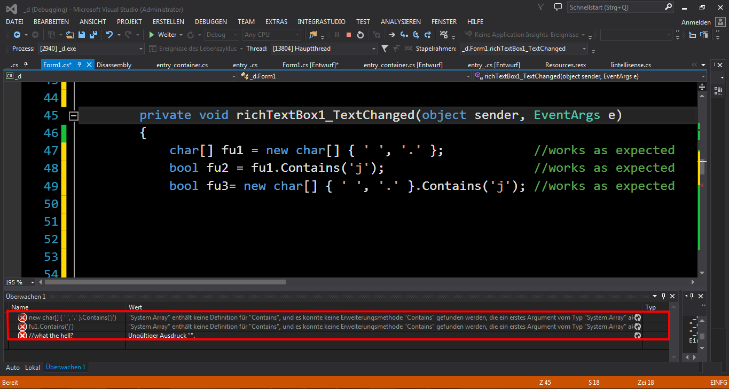729x389 pixels.
Task: Click the Navigate Backward arrow icon
Action: (17, 35)
